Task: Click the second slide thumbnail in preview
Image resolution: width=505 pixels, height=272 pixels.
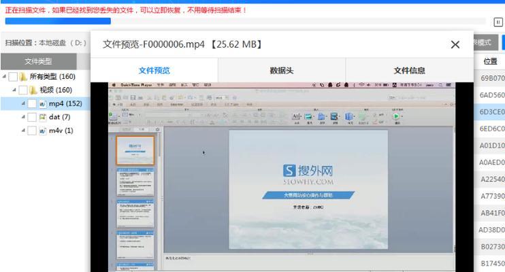Action: 135,182
